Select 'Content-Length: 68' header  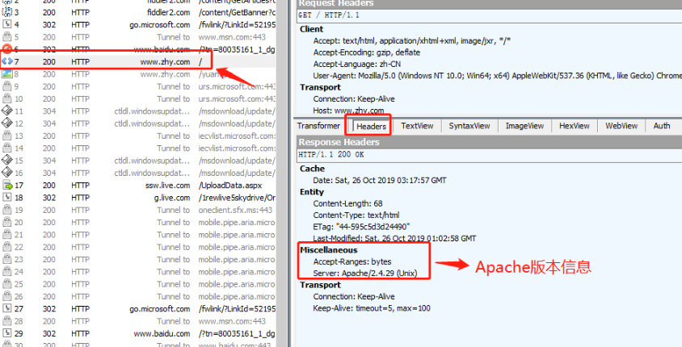348,203
